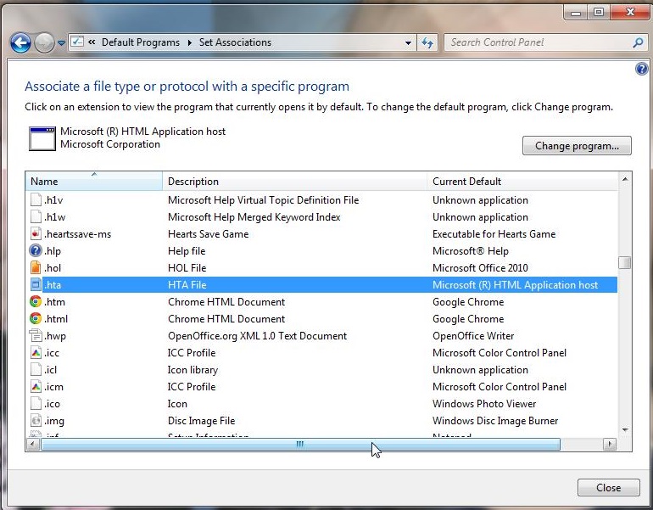The width and height of the screenshot is (653, 510).
Task: Click Microsoft Help Virtual Topic Definition File
Action: tap(263, 200)
